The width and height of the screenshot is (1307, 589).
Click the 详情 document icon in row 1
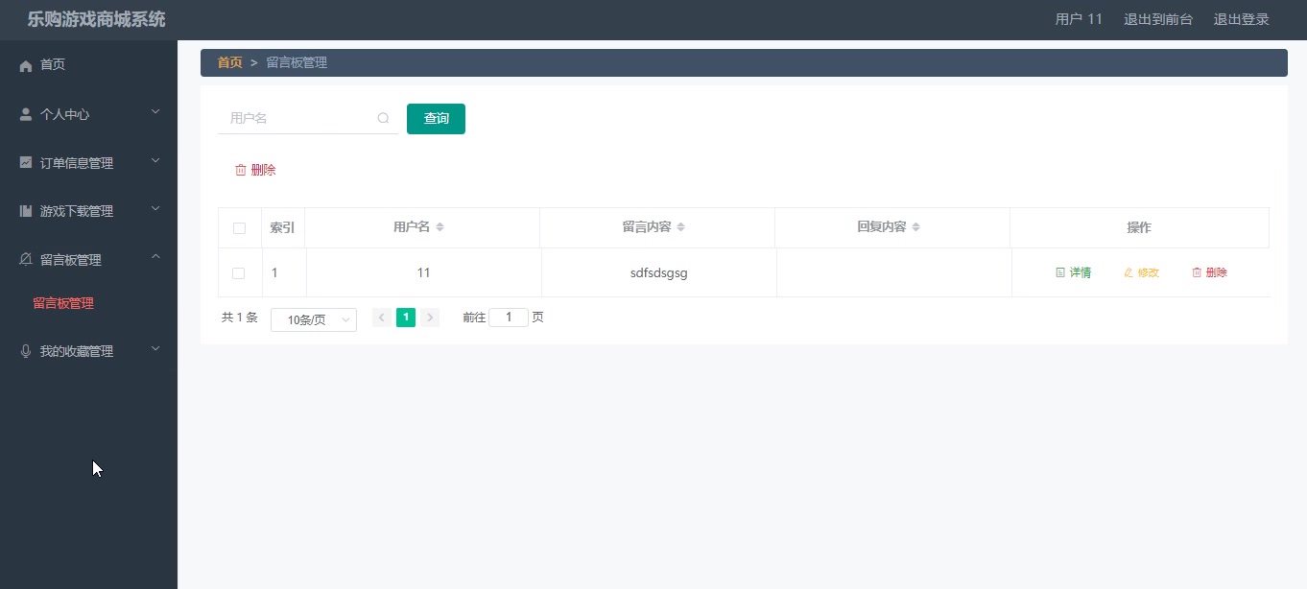pyautogui.click(x=1060, y=272)
